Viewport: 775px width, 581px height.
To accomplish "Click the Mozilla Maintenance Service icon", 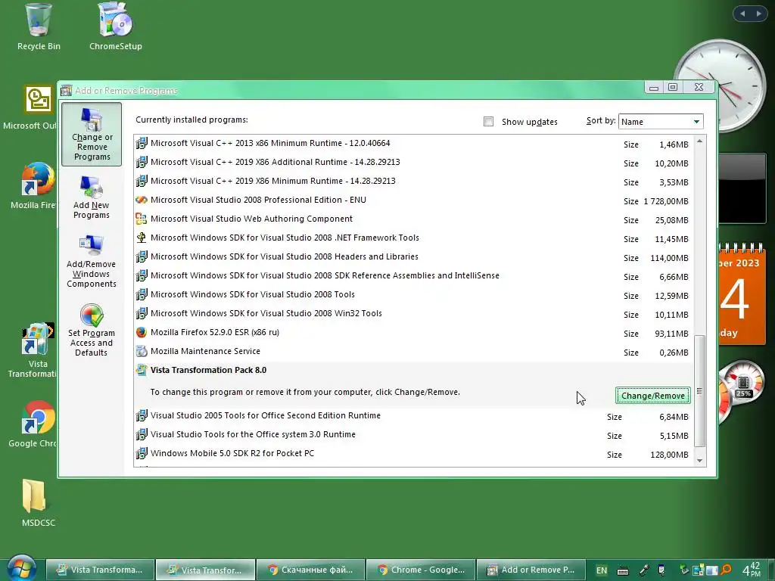I will click(142, 351).
